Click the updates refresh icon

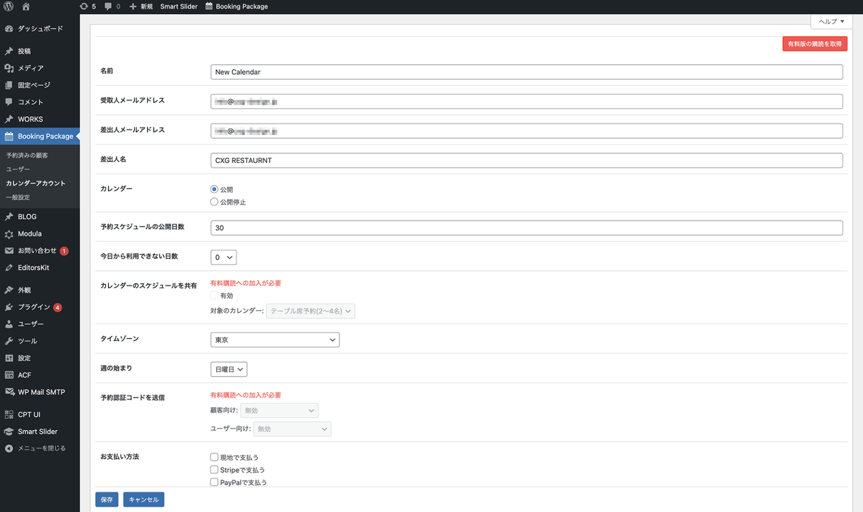pos(84,7)
